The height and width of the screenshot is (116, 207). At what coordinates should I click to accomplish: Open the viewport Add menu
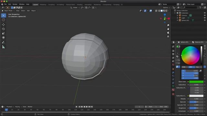coord(28,11)
